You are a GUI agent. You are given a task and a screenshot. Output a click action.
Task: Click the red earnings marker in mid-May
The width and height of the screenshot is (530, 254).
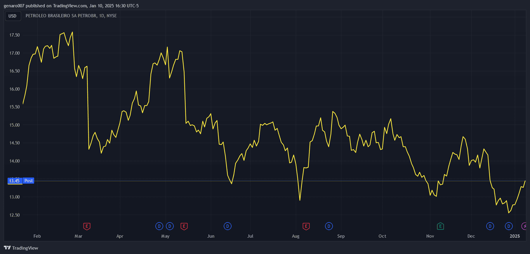184,226
